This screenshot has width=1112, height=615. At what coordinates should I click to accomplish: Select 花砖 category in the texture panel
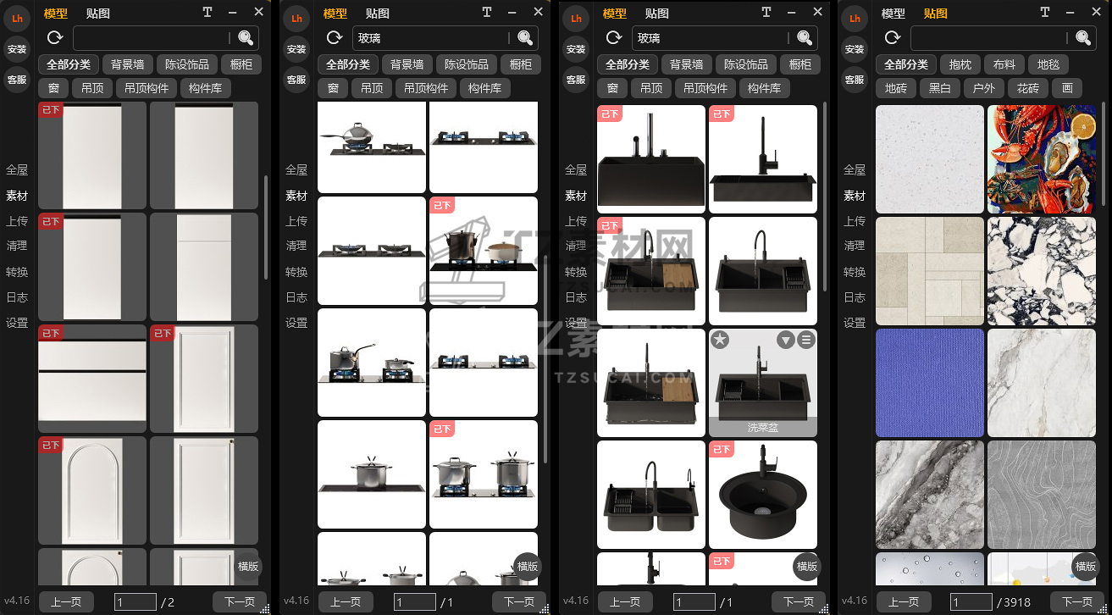[x=1028, y=88]
